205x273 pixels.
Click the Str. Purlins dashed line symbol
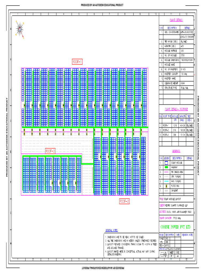pos(166,177)
